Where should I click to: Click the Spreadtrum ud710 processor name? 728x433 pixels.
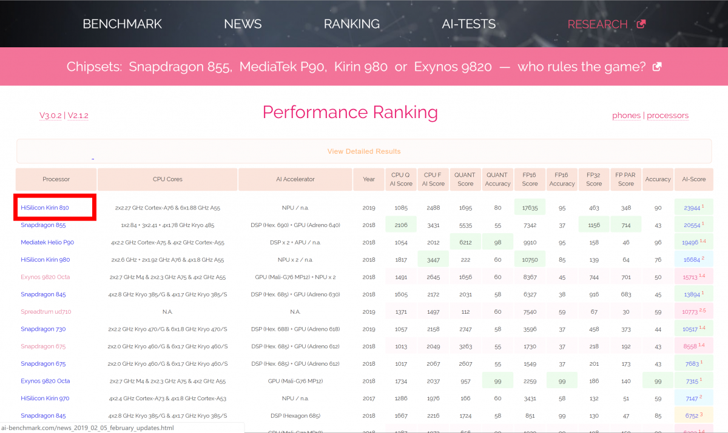pyautogui.click(x=45, y=312)
